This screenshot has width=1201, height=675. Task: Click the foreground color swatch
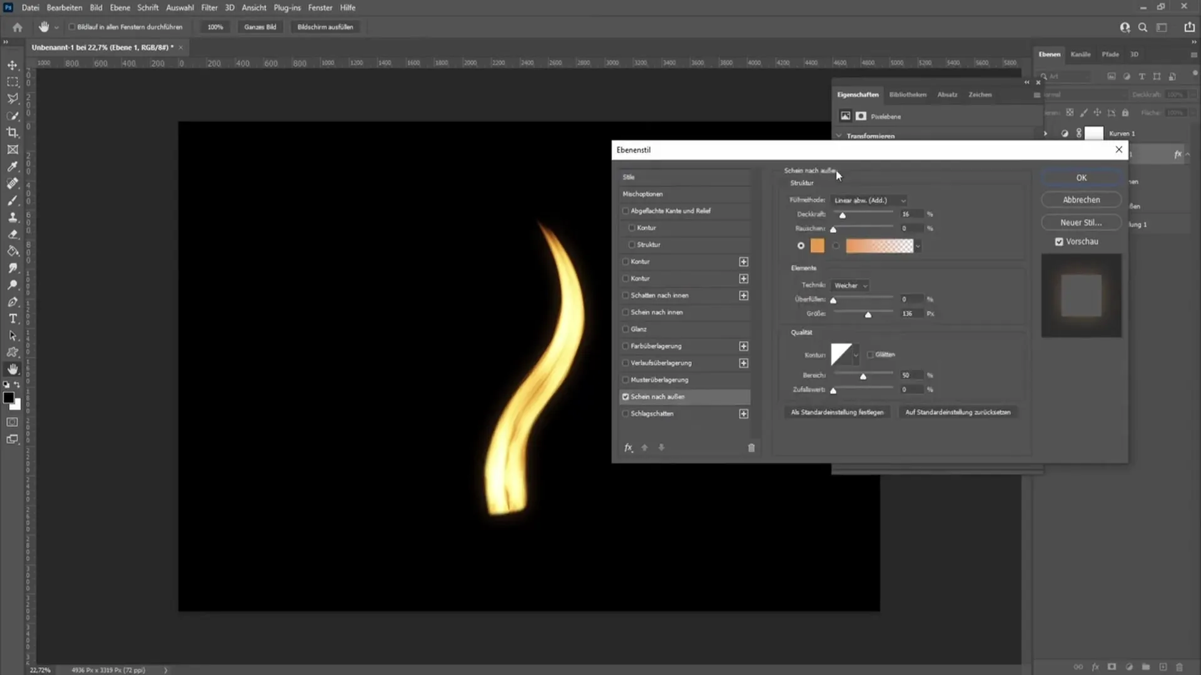click(x=8, y=400)
